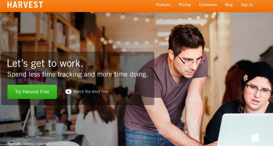
Task: Click the Harvest customers since 2007 caption
Action: point(46,144)
